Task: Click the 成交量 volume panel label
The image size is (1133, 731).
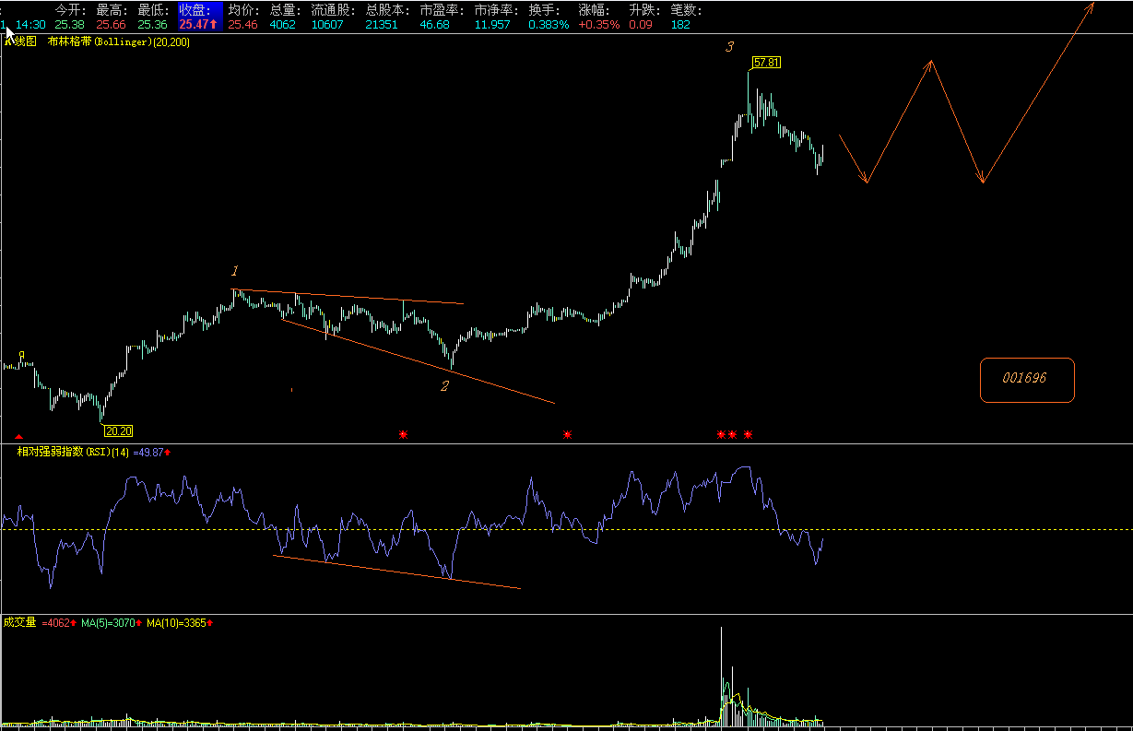Action: (19, 622)
